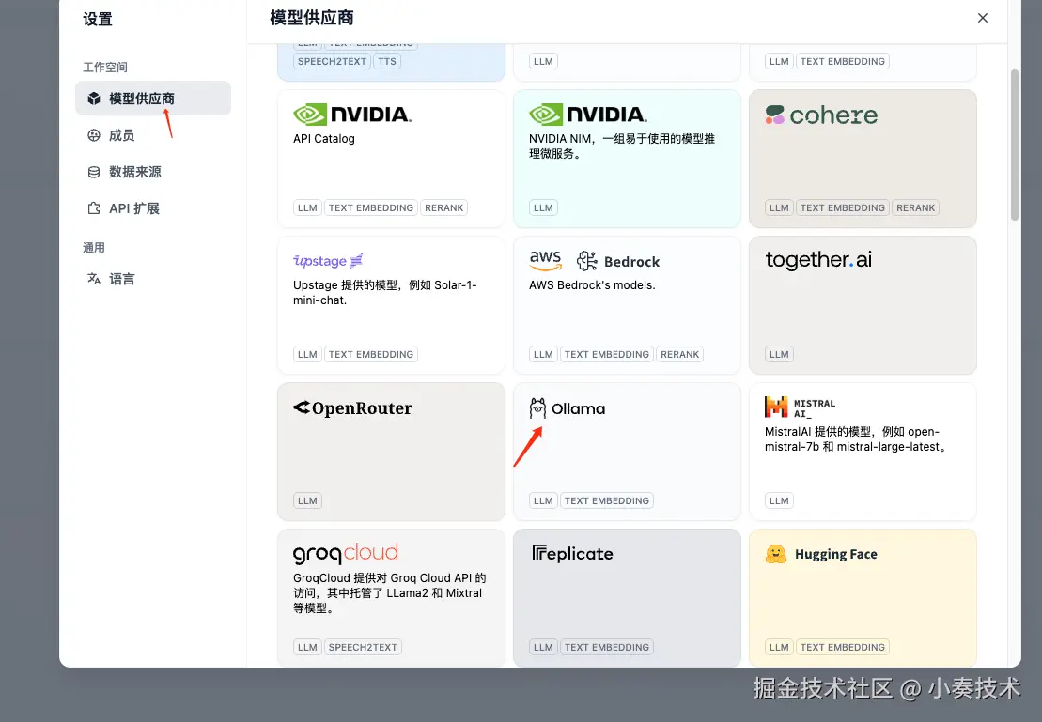Click the plugin icon beside API 扩展
The image size is (1042, 722).
[94, 208]
